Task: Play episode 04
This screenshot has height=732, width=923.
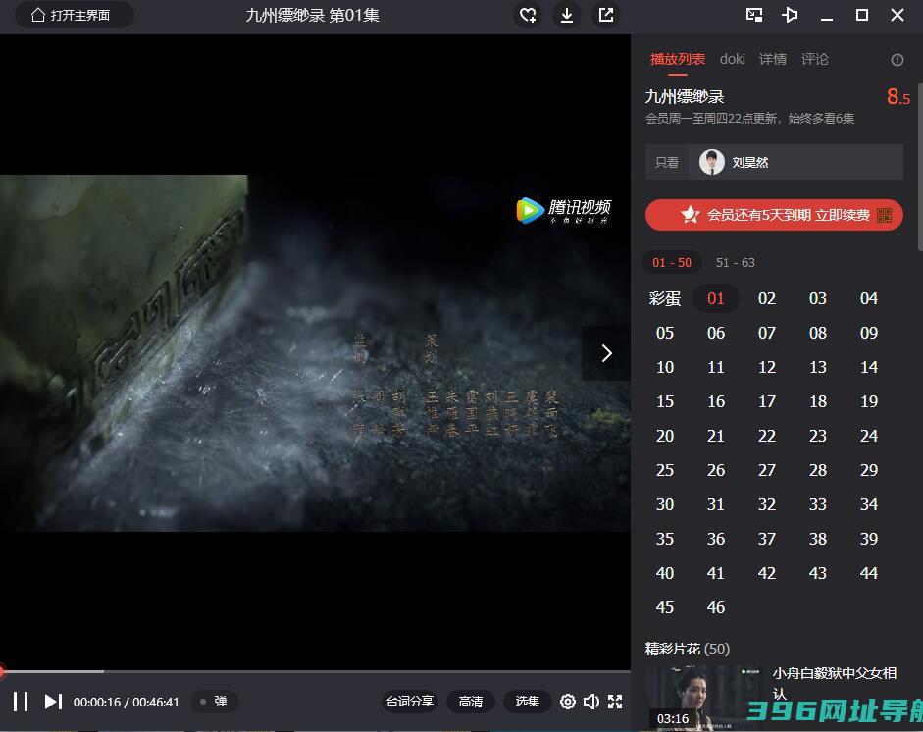Action: click(x=869, y=298)
